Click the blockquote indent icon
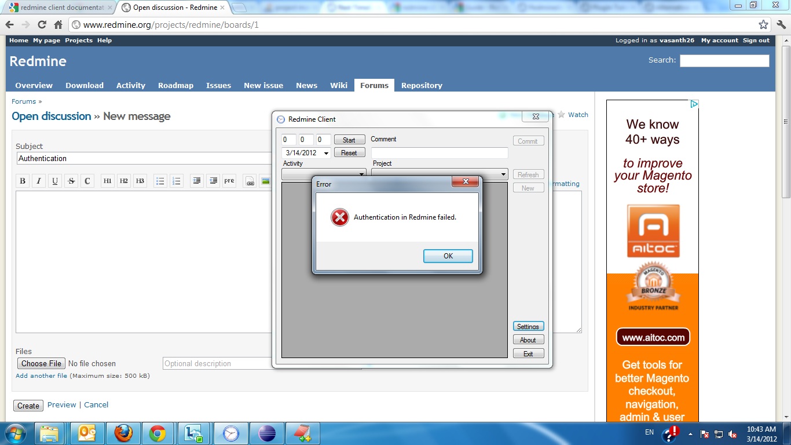 pos(197,181)
